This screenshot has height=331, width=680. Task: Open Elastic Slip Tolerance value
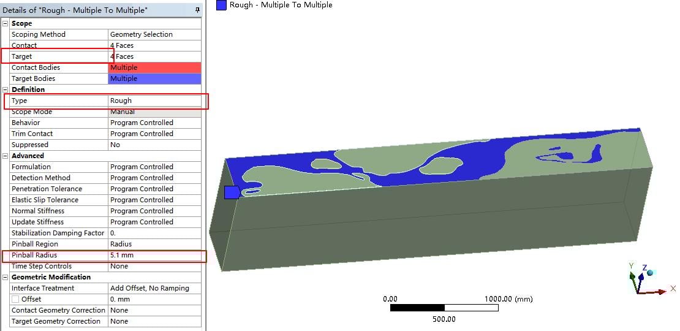tap(154, 200)
